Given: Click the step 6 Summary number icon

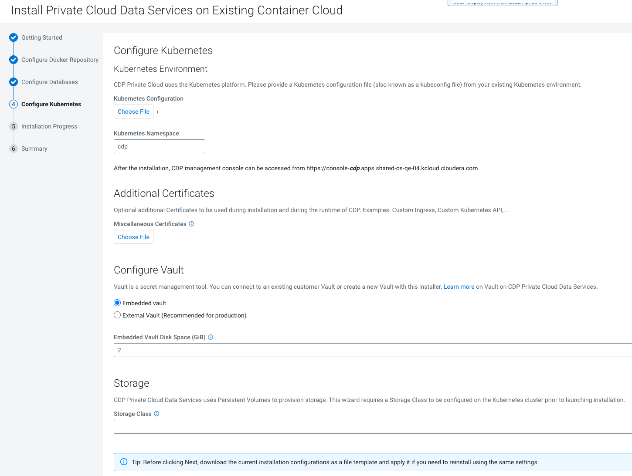Looking at the screenshot, I should [x=14, y=149].
